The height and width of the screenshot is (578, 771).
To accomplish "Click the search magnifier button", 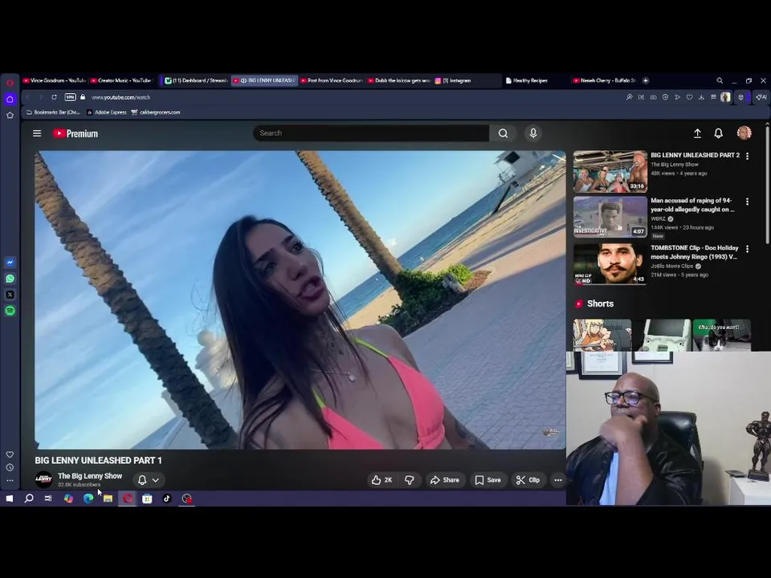I will 503,133.
